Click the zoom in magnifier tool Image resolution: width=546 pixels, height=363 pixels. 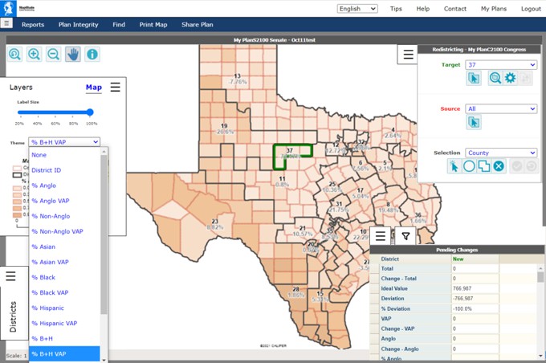tap(35, 55)
